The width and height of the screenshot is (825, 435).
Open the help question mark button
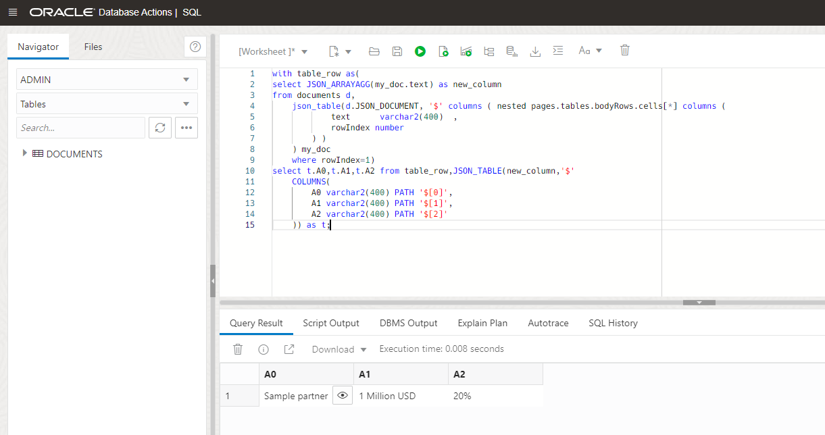195,47
